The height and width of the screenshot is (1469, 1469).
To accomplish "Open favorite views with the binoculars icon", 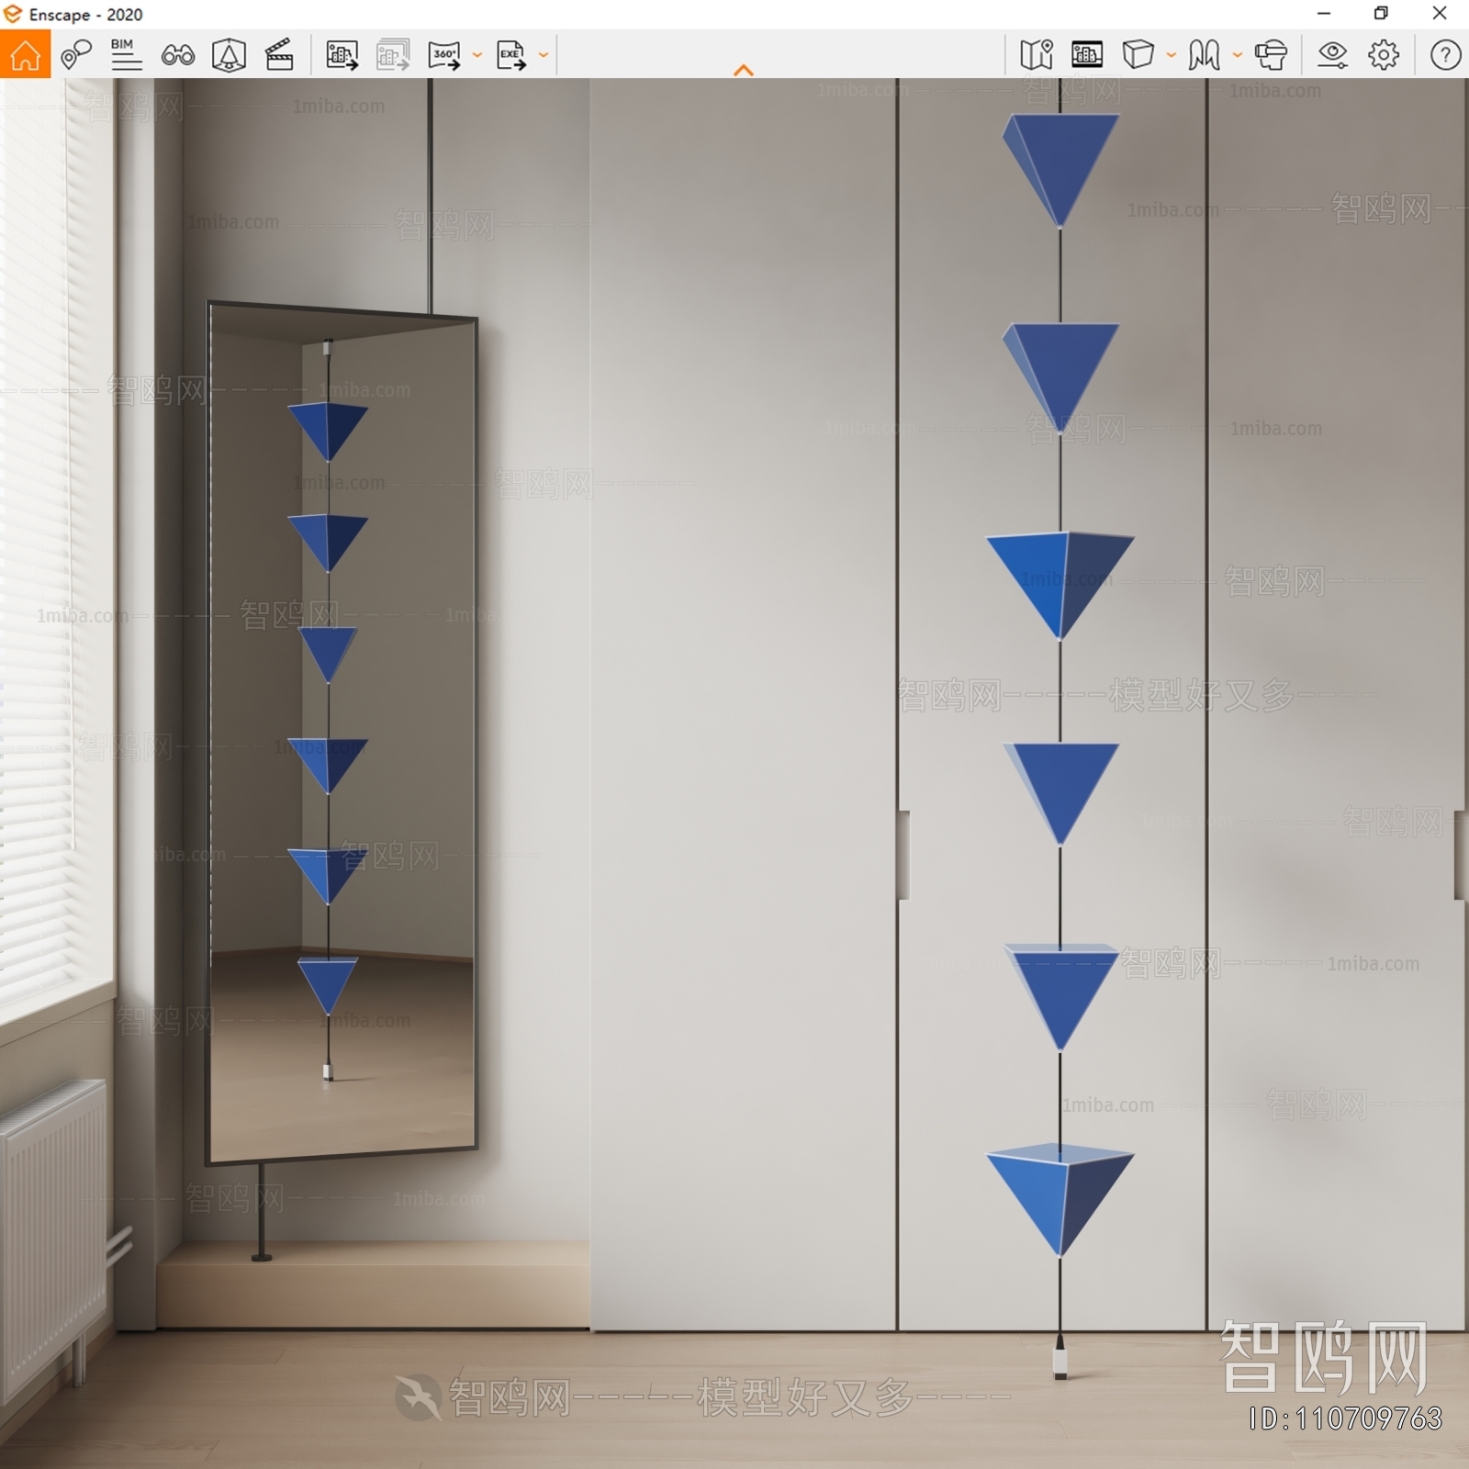I will click(177, 55).
